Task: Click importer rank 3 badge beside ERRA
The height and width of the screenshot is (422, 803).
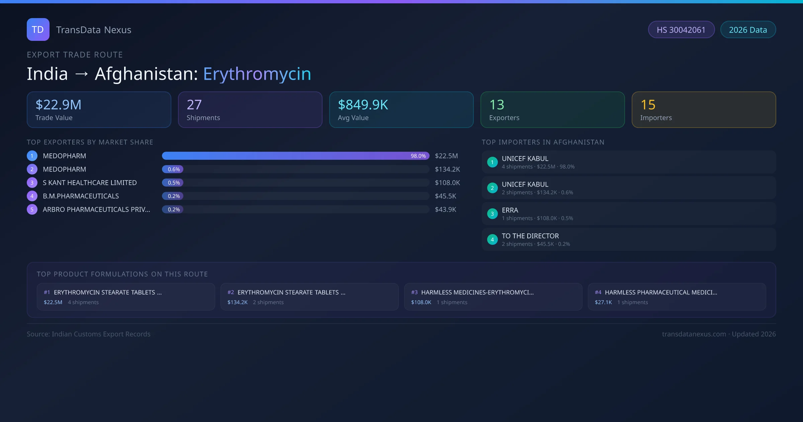Action: [x=492, y=214]
